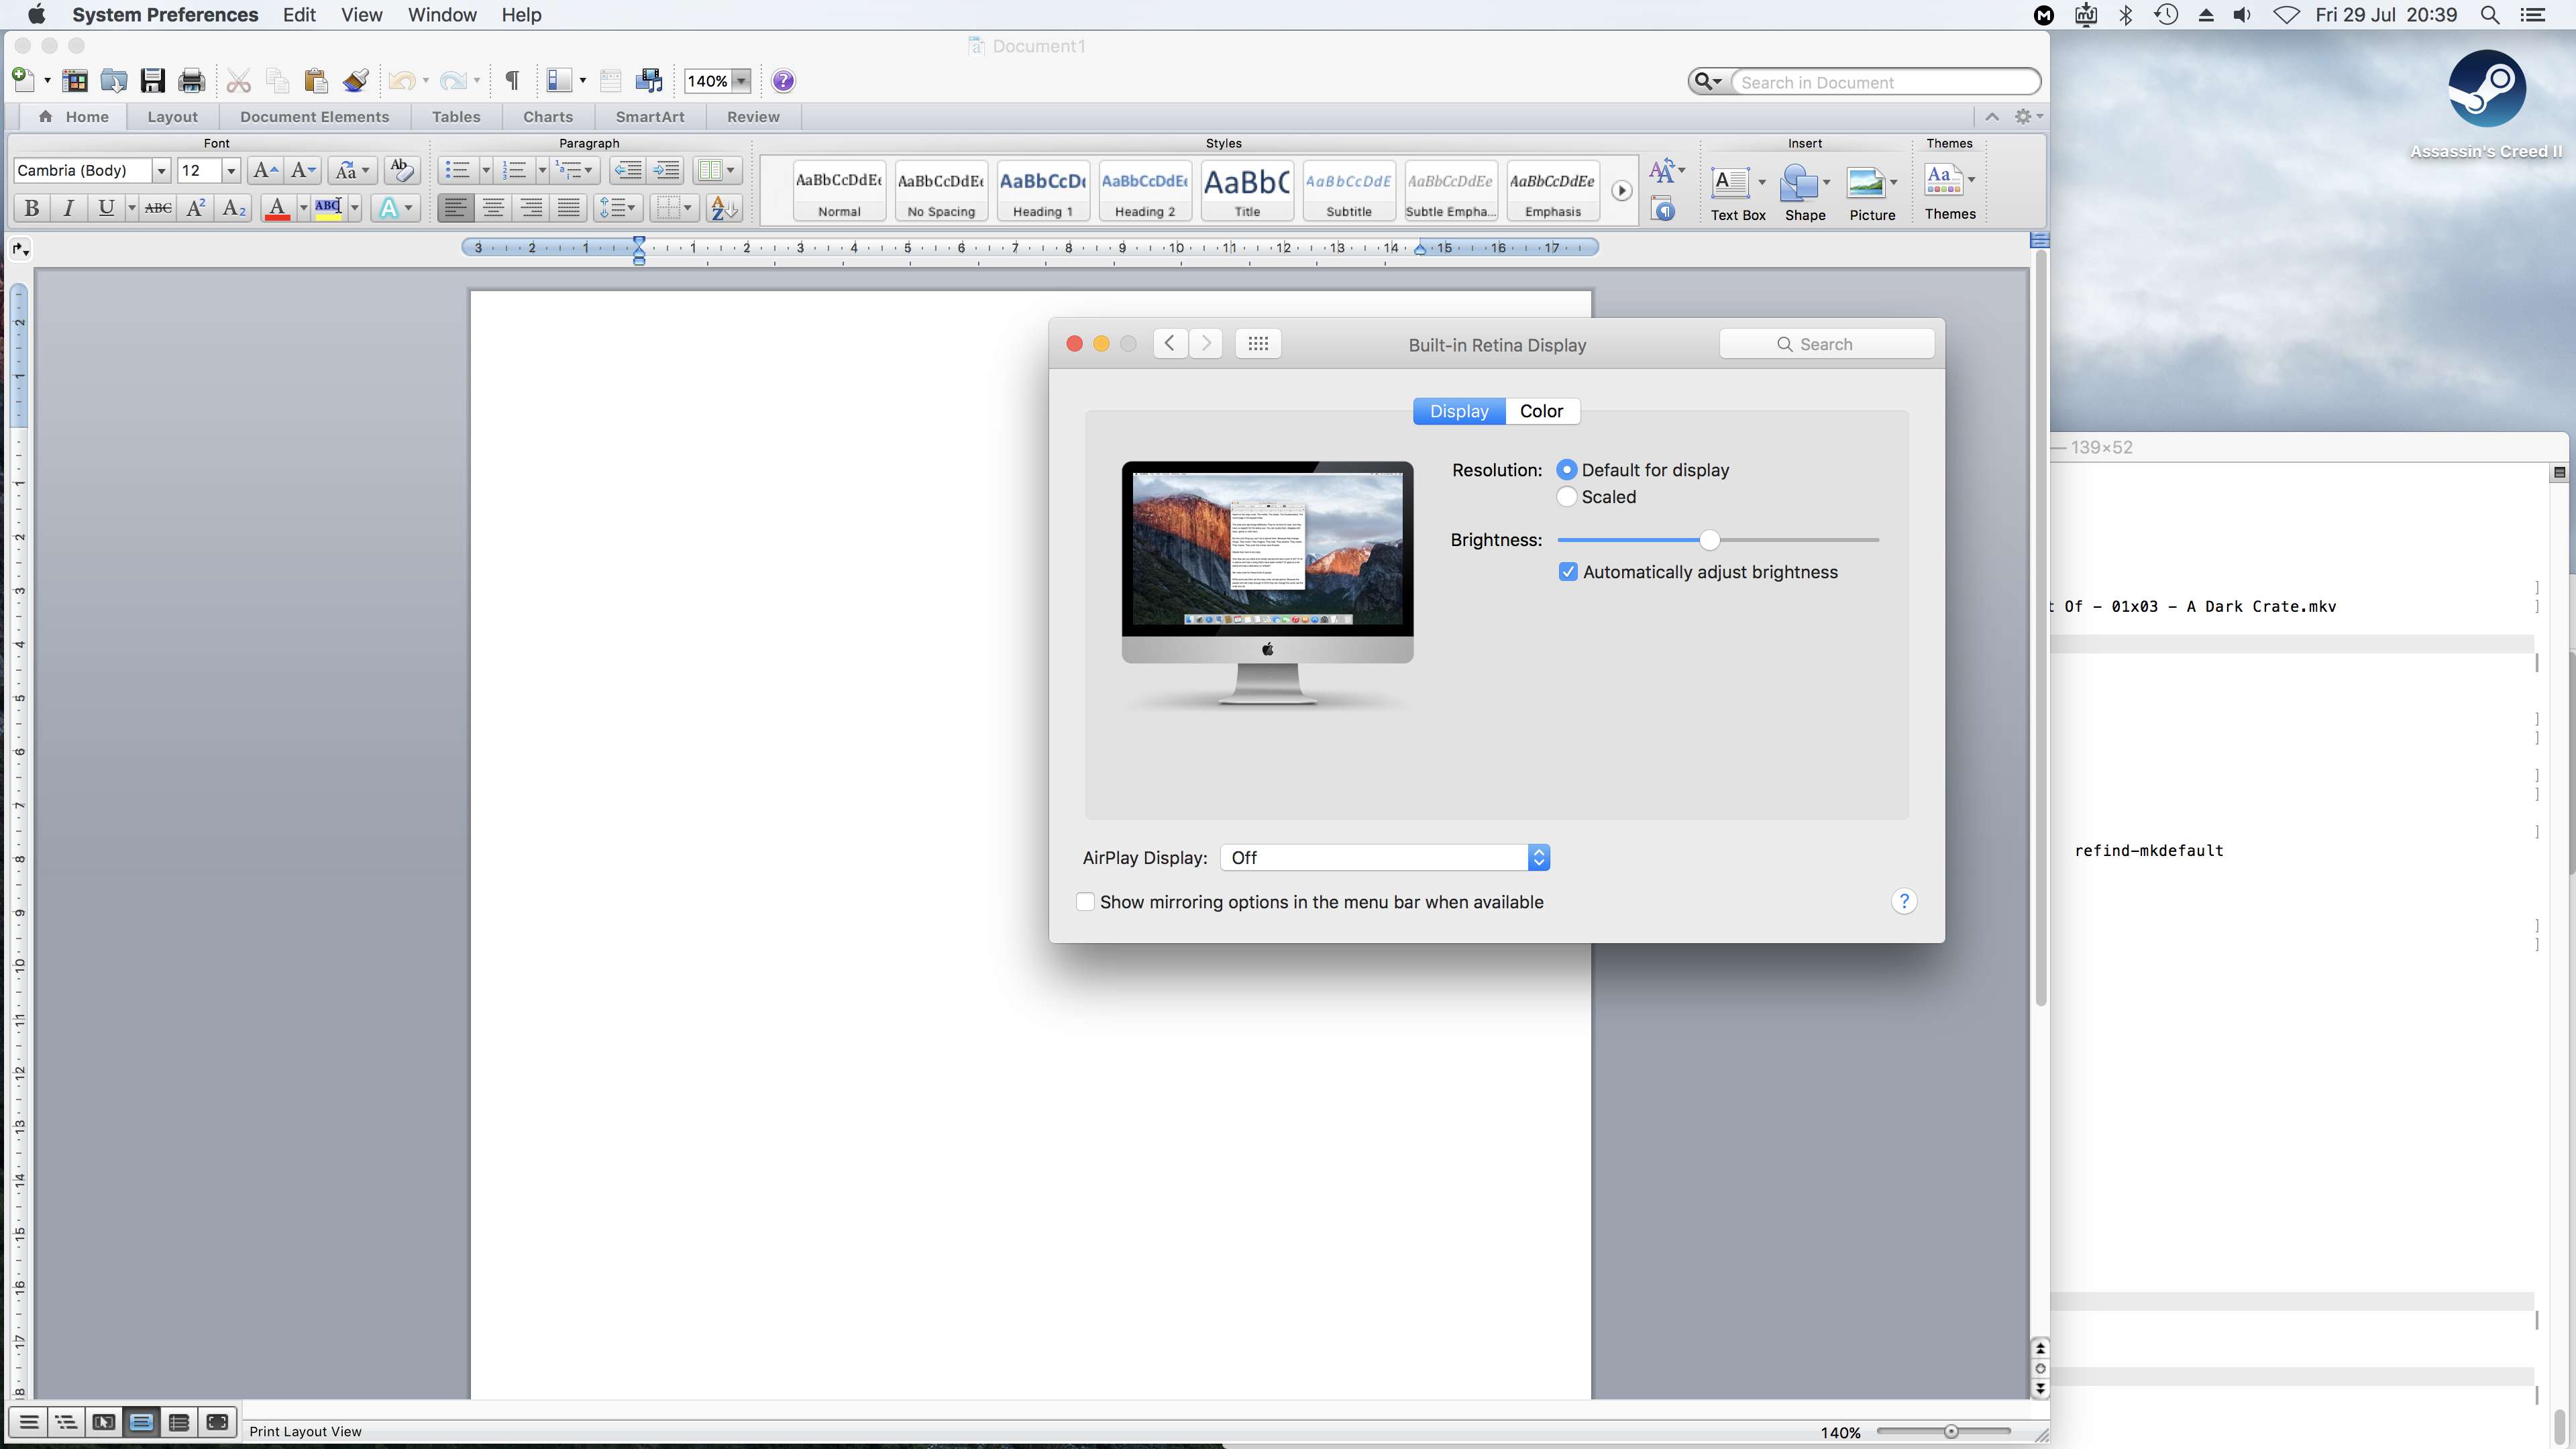Click the Format Painter brush icon
This screenshot has width=2576, height=1449.
355,81
